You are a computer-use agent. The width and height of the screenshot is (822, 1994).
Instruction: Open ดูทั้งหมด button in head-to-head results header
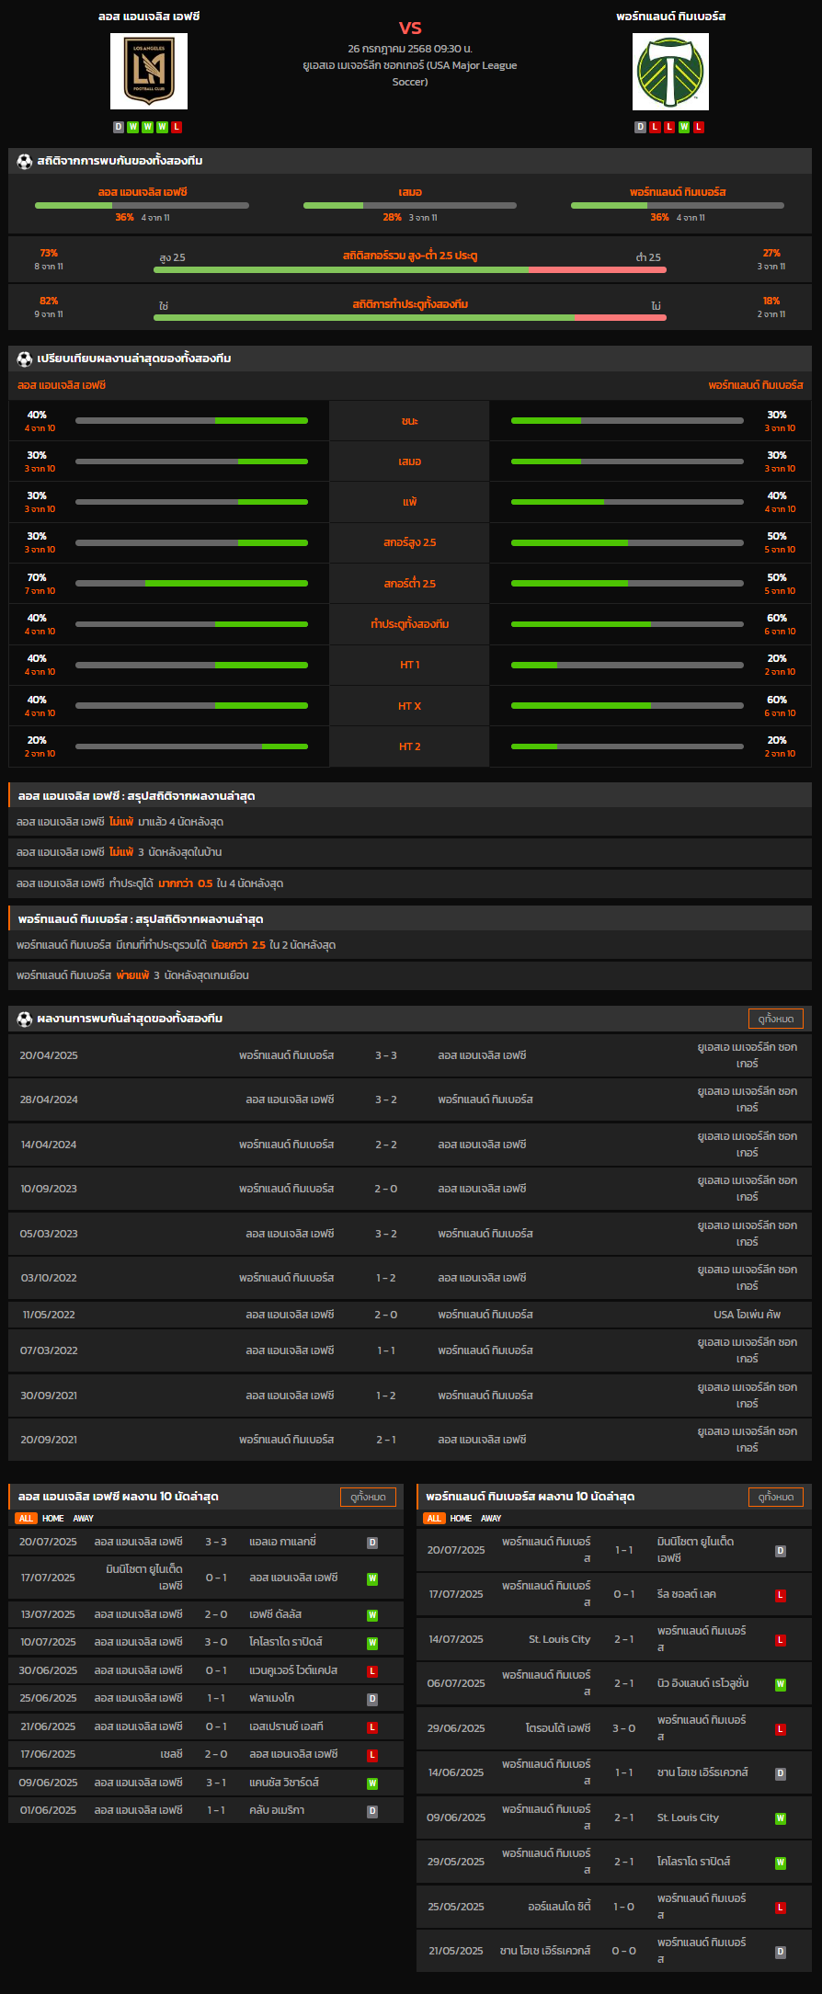pos(776,1019)
